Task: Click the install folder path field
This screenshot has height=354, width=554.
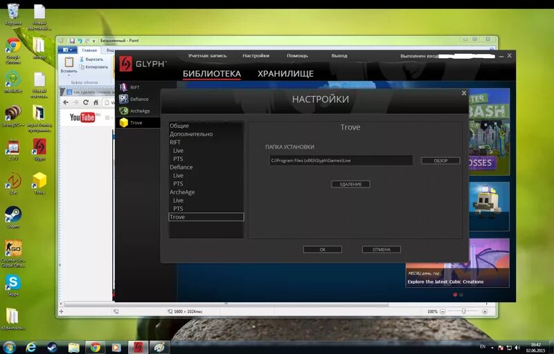Action: (341, 160)
